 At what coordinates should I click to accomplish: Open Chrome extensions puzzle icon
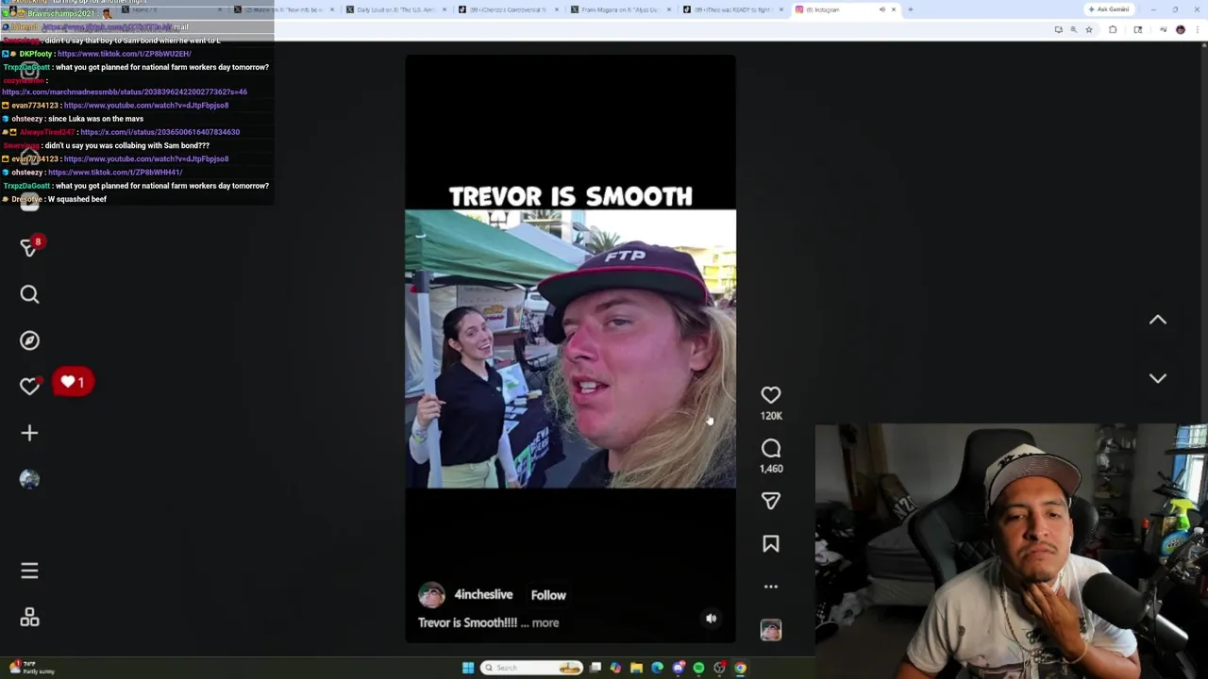coord(1113,30)
